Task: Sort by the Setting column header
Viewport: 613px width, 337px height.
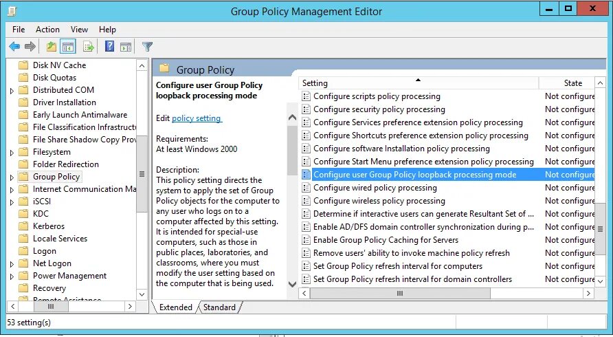Action: pyautogui.click(x=419, y=83)
